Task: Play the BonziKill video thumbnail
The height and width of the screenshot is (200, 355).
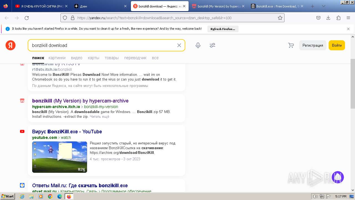Action: tap(60, 157)
